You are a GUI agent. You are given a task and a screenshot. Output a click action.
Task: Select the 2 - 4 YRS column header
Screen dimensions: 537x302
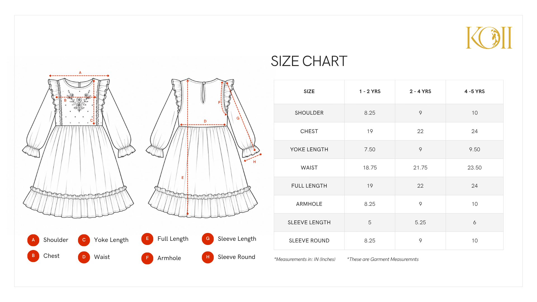click(x=420, y=91)
